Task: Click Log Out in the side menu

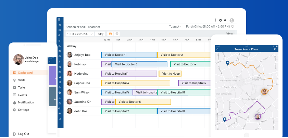Action: (24, 134)
